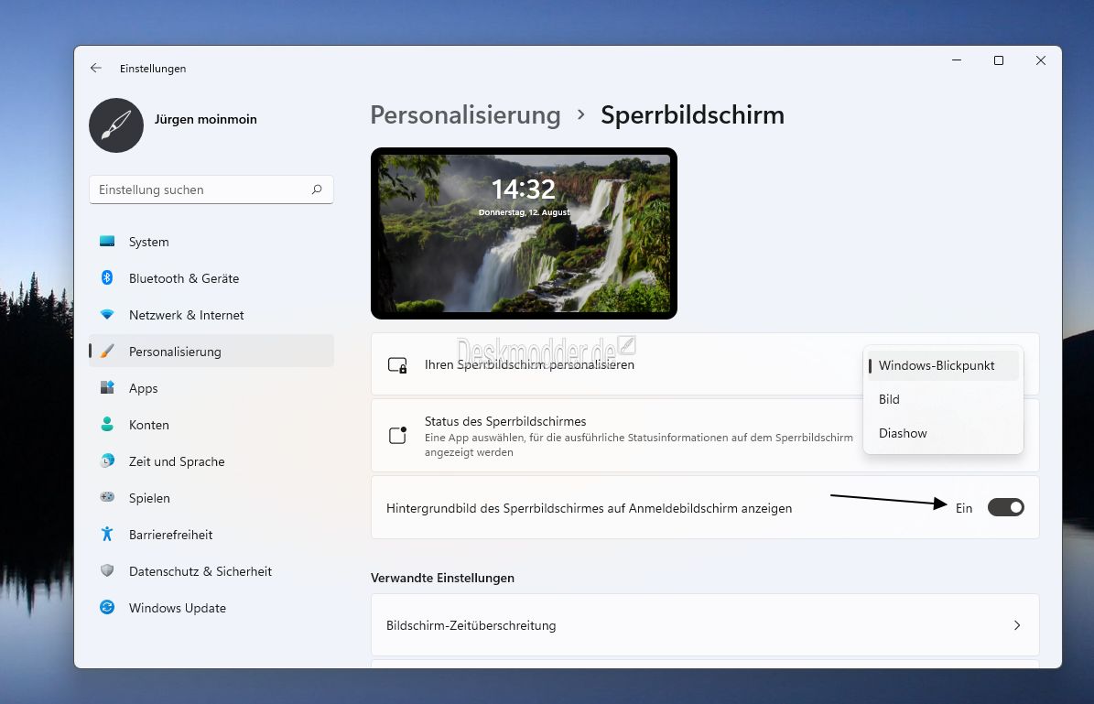
Task: Choose Diashow from the dropdown list
Action: coord(943,433)
